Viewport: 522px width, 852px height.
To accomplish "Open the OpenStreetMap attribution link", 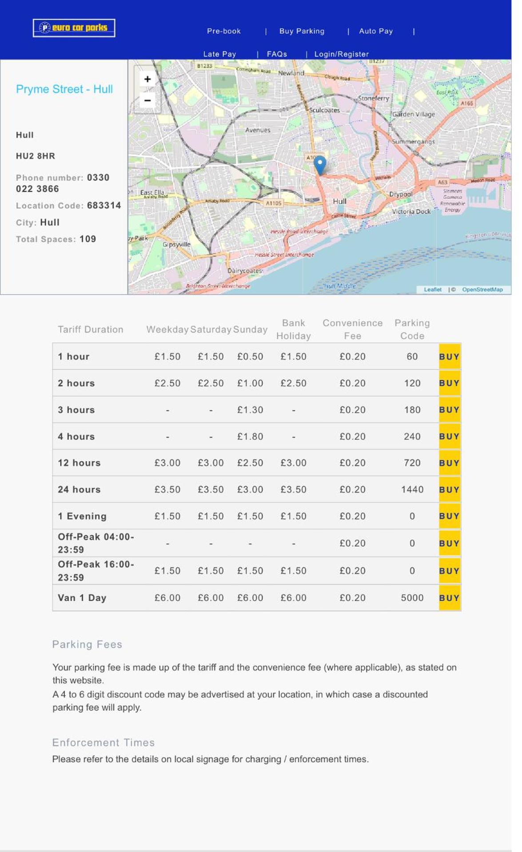I will coord(482,290).
